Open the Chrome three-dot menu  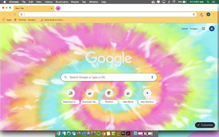[214, 14]
